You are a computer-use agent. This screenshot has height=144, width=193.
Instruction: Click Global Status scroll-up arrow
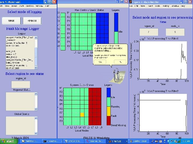(36, 118)
